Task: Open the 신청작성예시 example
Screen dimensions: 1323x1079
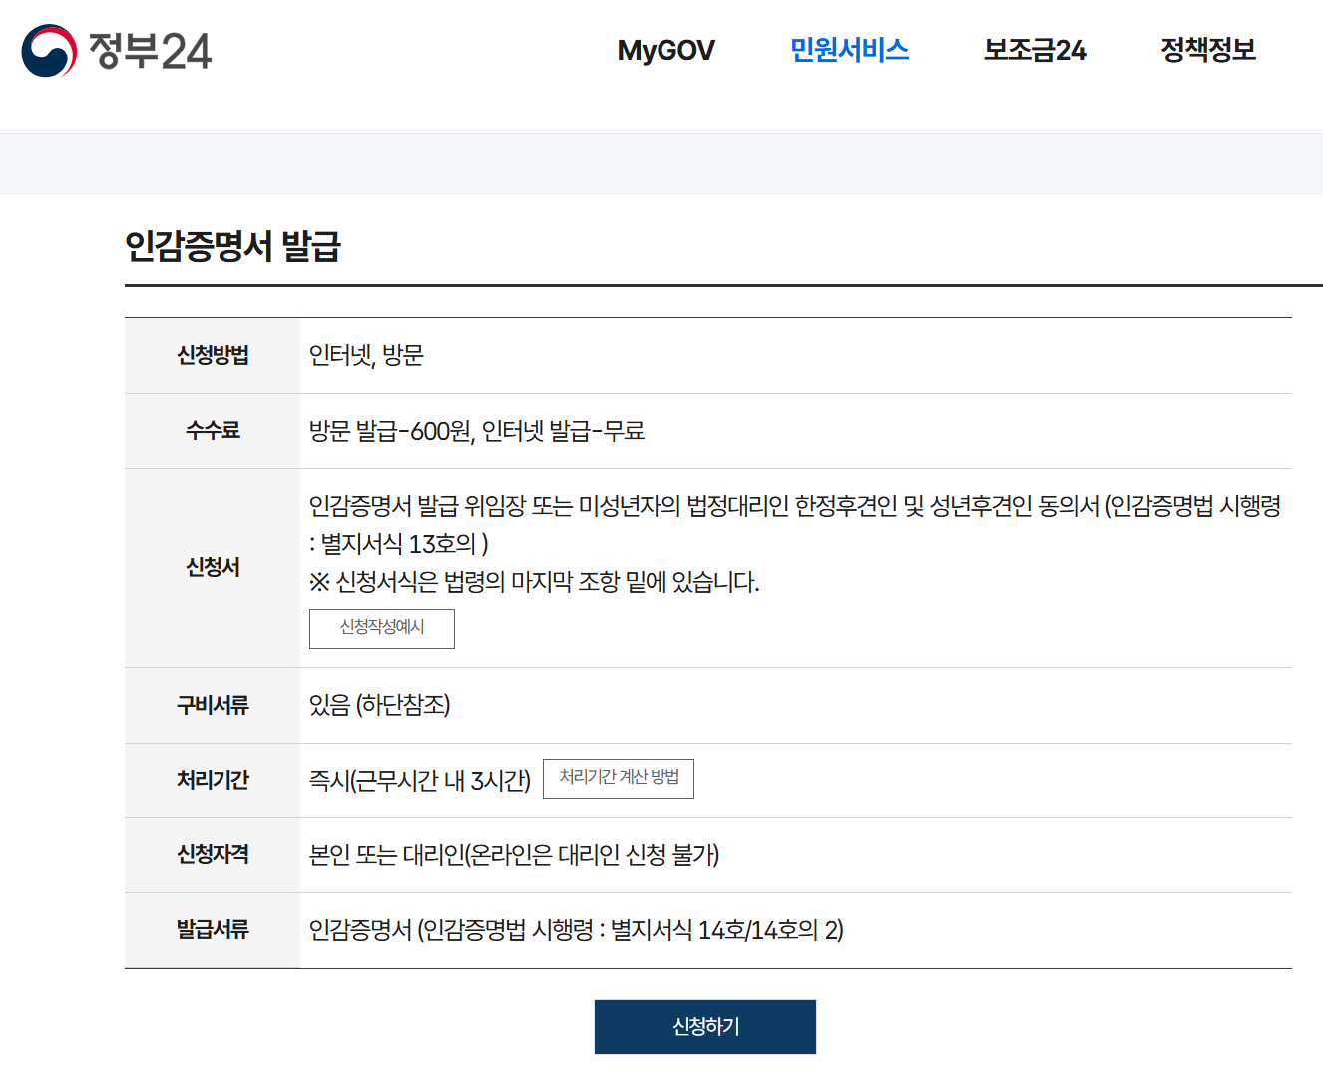Action: [381, 629]
